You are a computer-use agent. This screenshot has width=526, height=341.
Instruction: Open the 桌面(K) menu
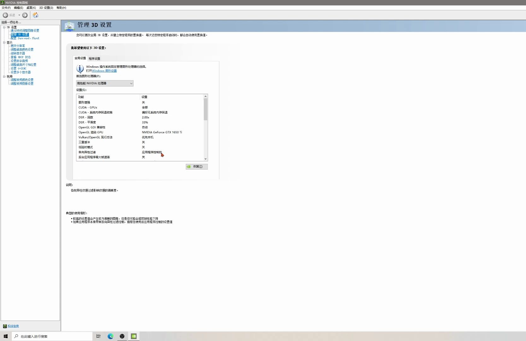pos(31,8)
